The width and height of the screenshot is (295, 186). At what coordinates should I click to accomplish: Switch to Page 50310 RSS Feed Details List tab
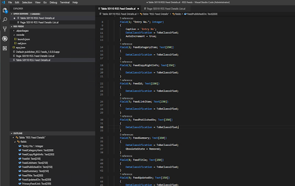[x=166, y=9]
